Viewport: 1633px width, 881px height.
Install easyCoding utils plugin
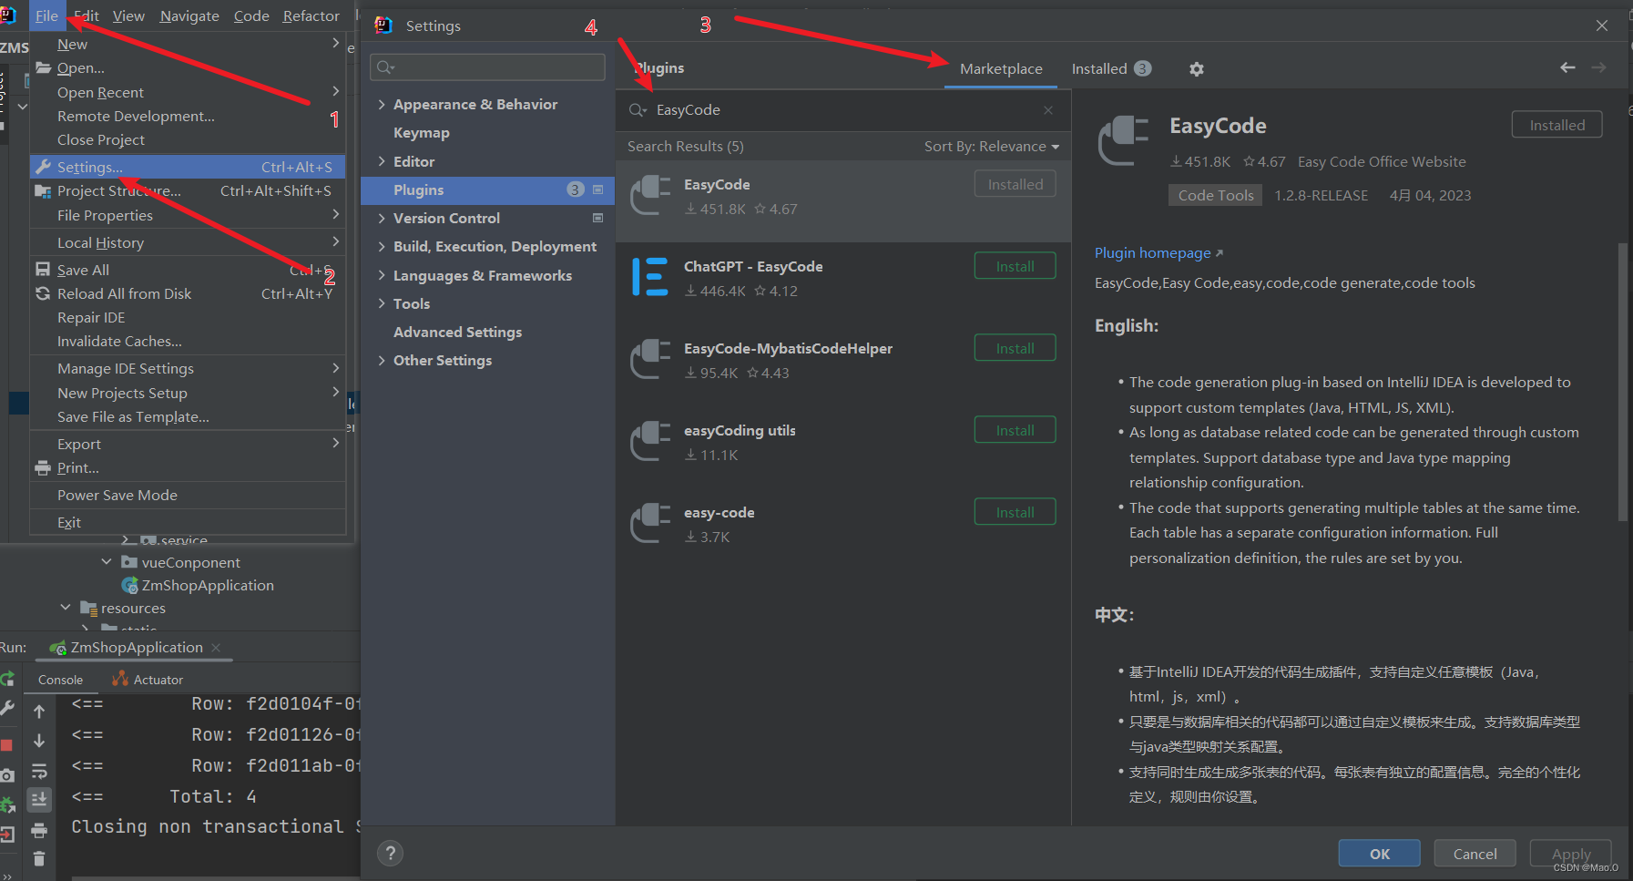click(1015, 430)
